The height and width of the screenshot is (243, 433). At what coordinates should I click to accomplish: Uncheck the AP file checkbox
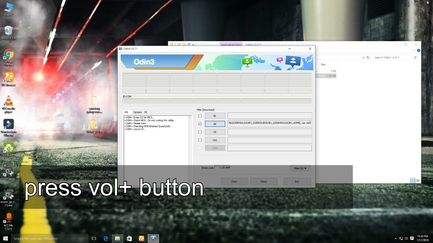200,124
